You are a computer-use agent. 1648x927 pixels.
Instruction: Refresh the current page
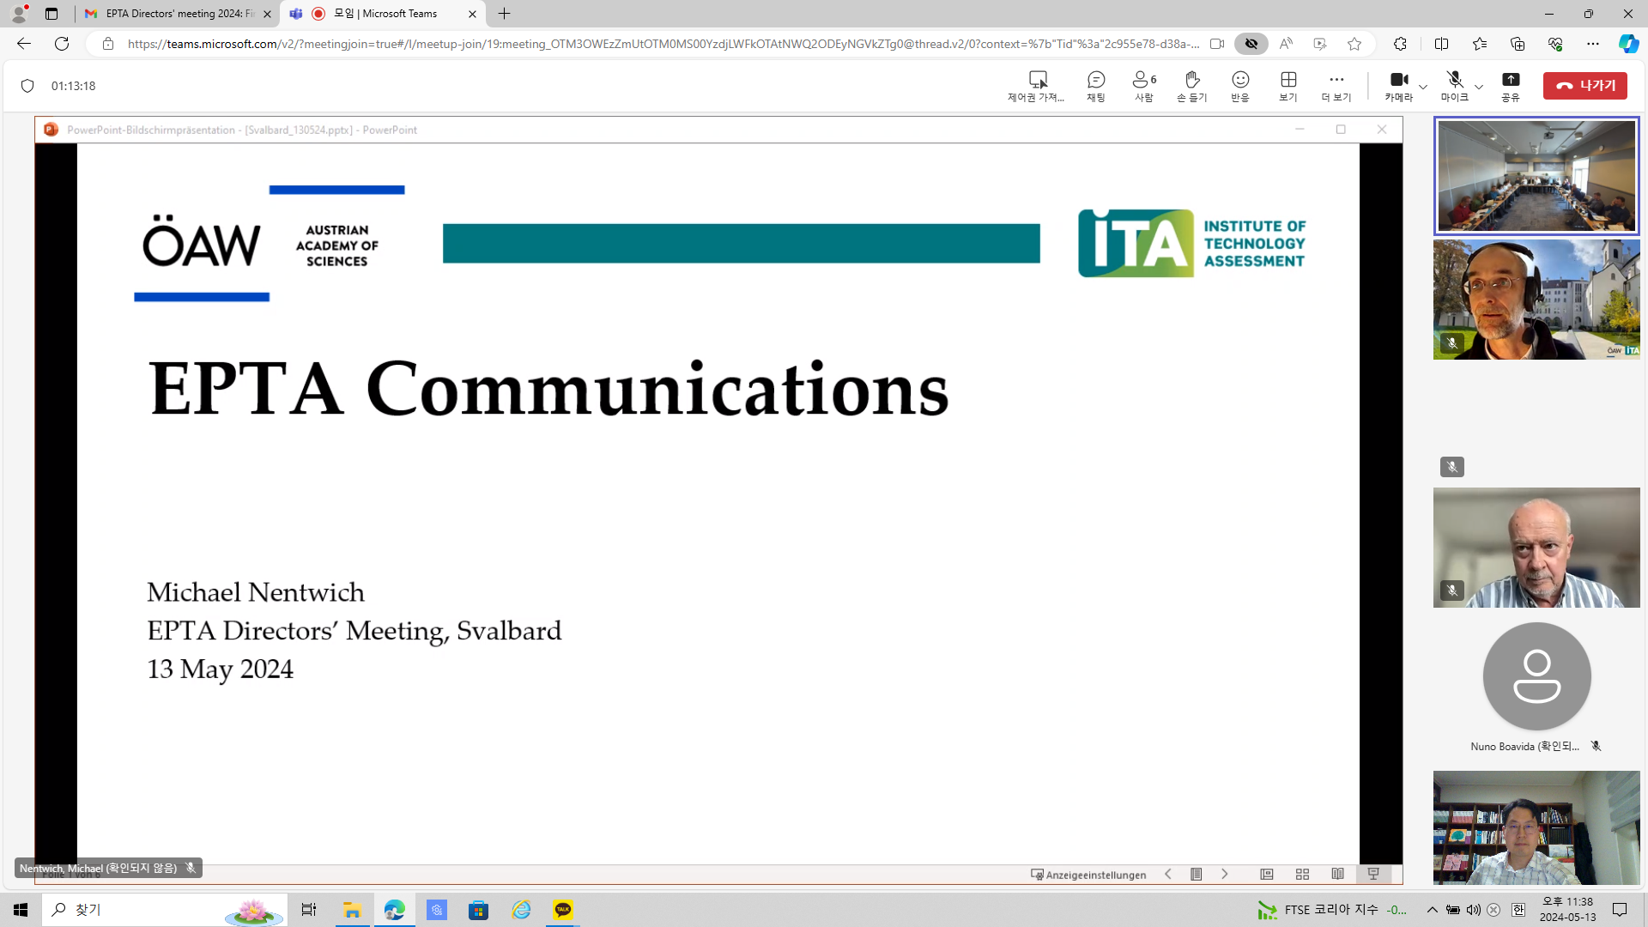[62, 44]
